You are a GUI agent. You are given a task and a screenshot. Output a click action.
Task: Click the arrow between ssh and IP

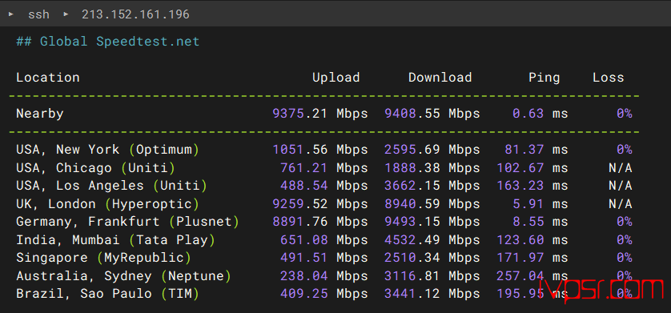click(66, 14)
